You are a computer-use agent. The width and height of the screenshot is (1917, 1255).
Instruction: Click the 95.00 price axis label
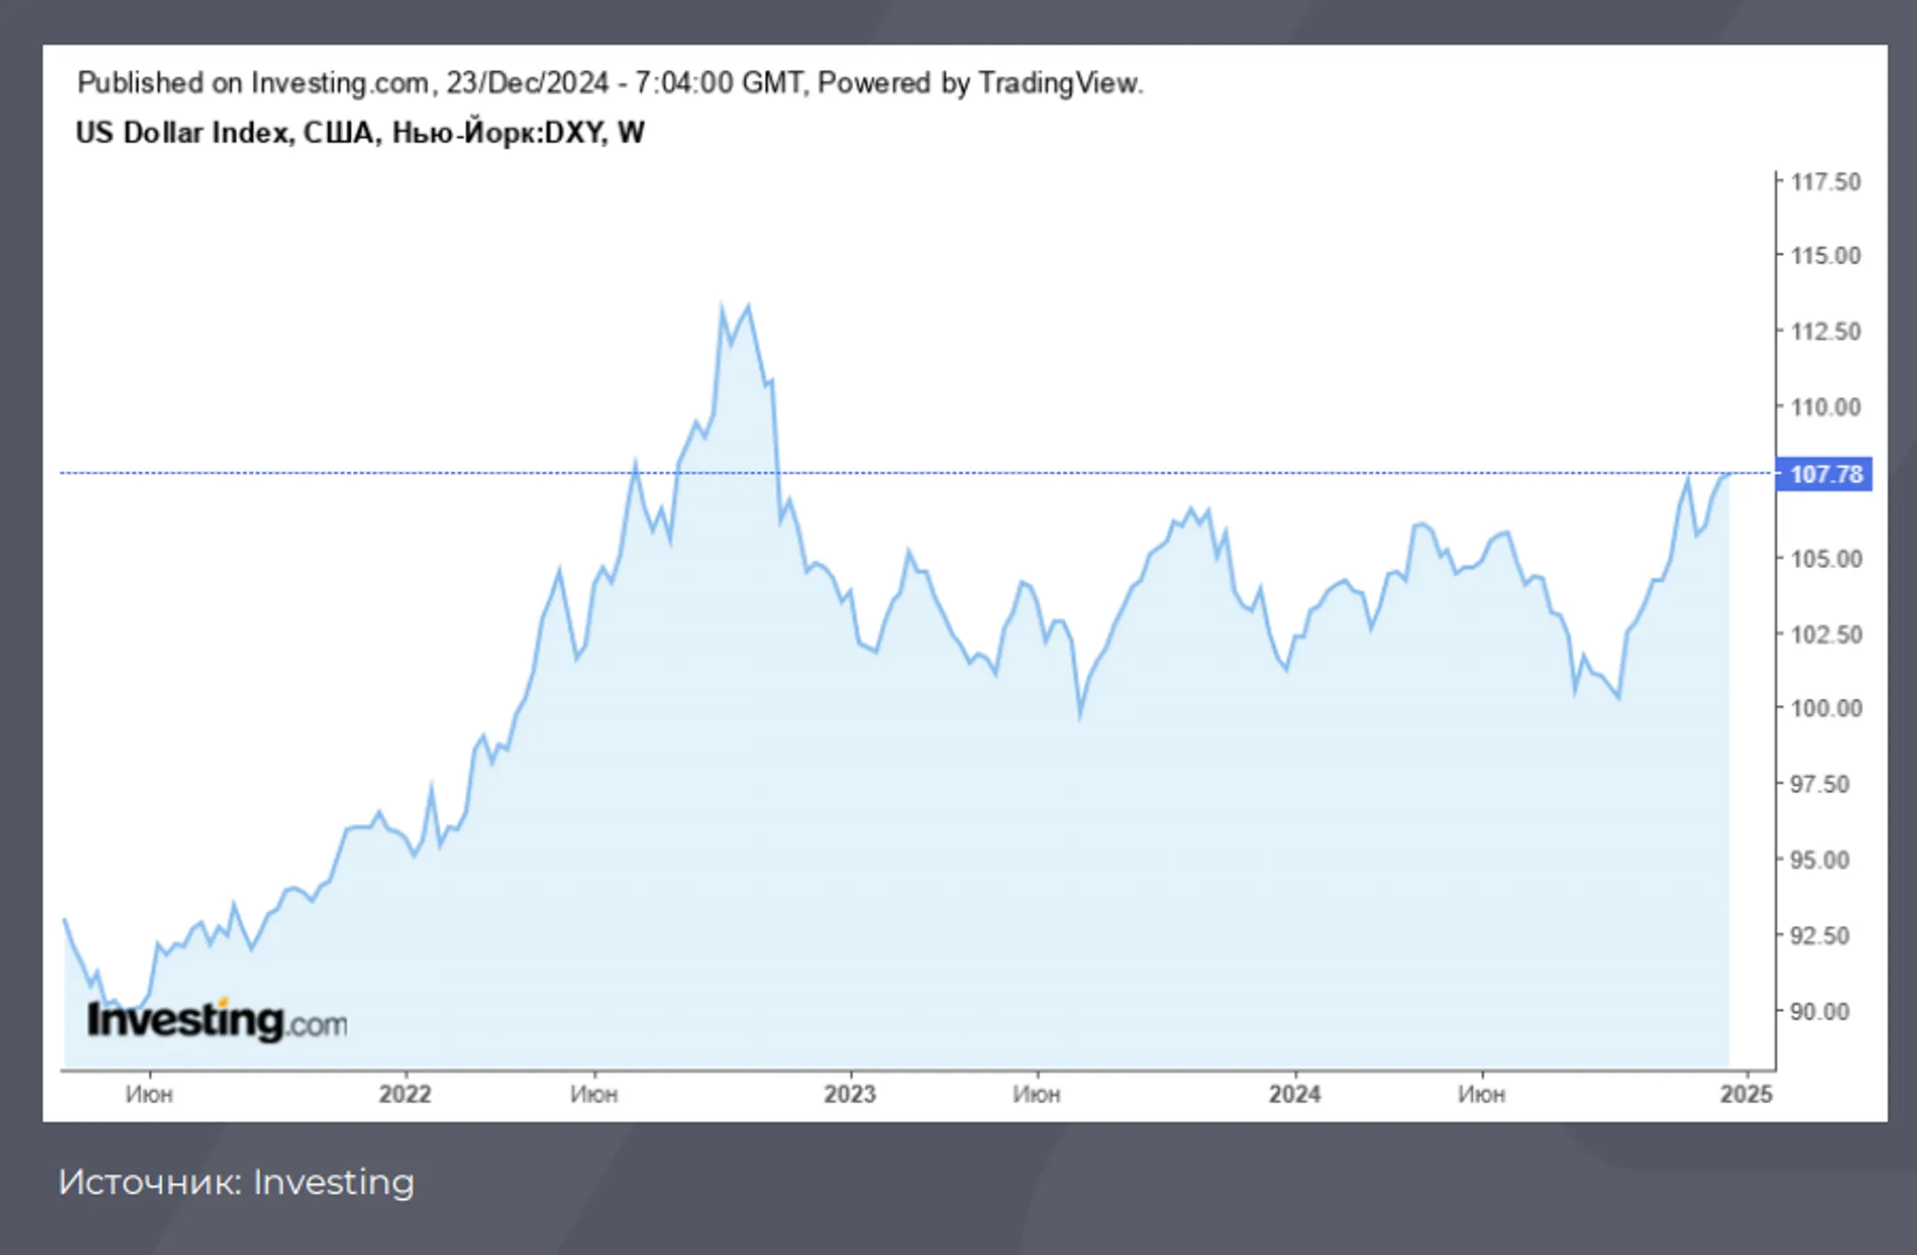pyautogui.click(x=1819, y=859)
